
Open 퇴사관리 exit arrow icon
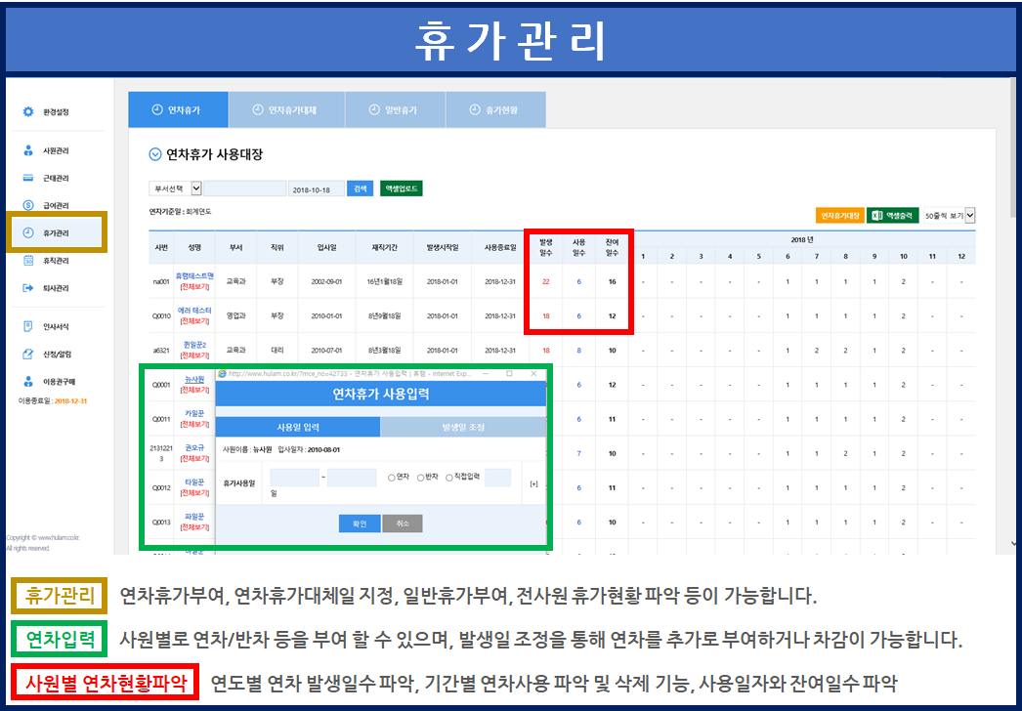point(28,288)
